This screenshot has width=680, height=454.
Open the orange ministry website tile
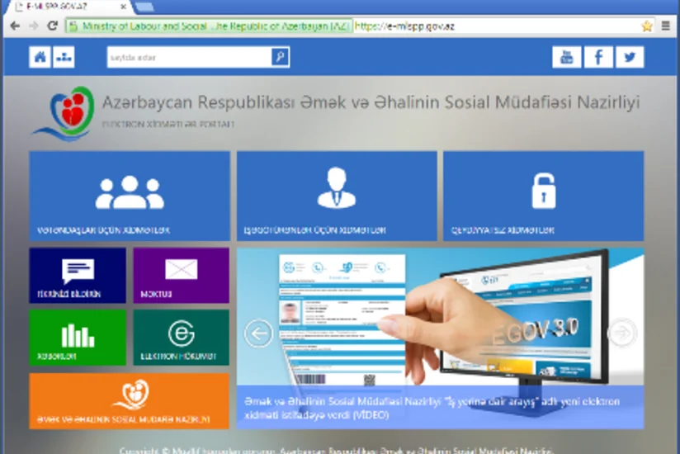[x=130, y=401]
